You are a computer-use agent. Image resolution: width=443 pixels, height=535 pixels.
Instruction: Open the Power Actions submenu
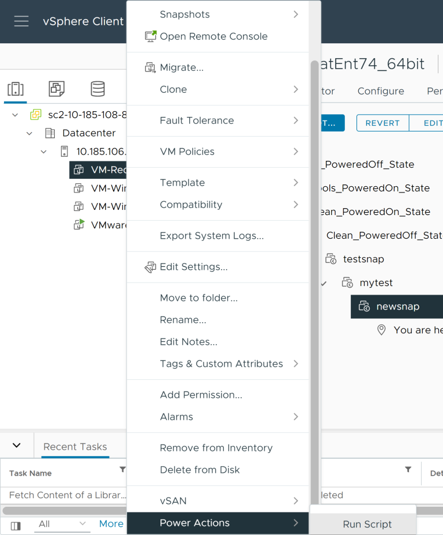[x=217, y=523]
